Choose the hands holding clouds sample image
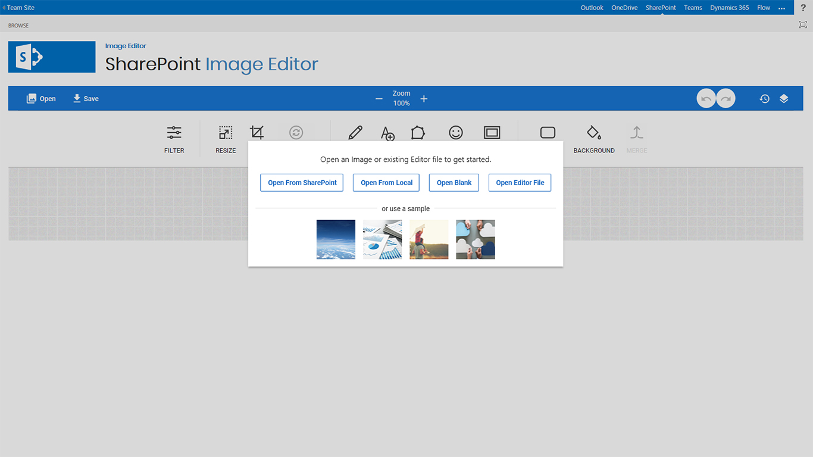 [476, 240]
